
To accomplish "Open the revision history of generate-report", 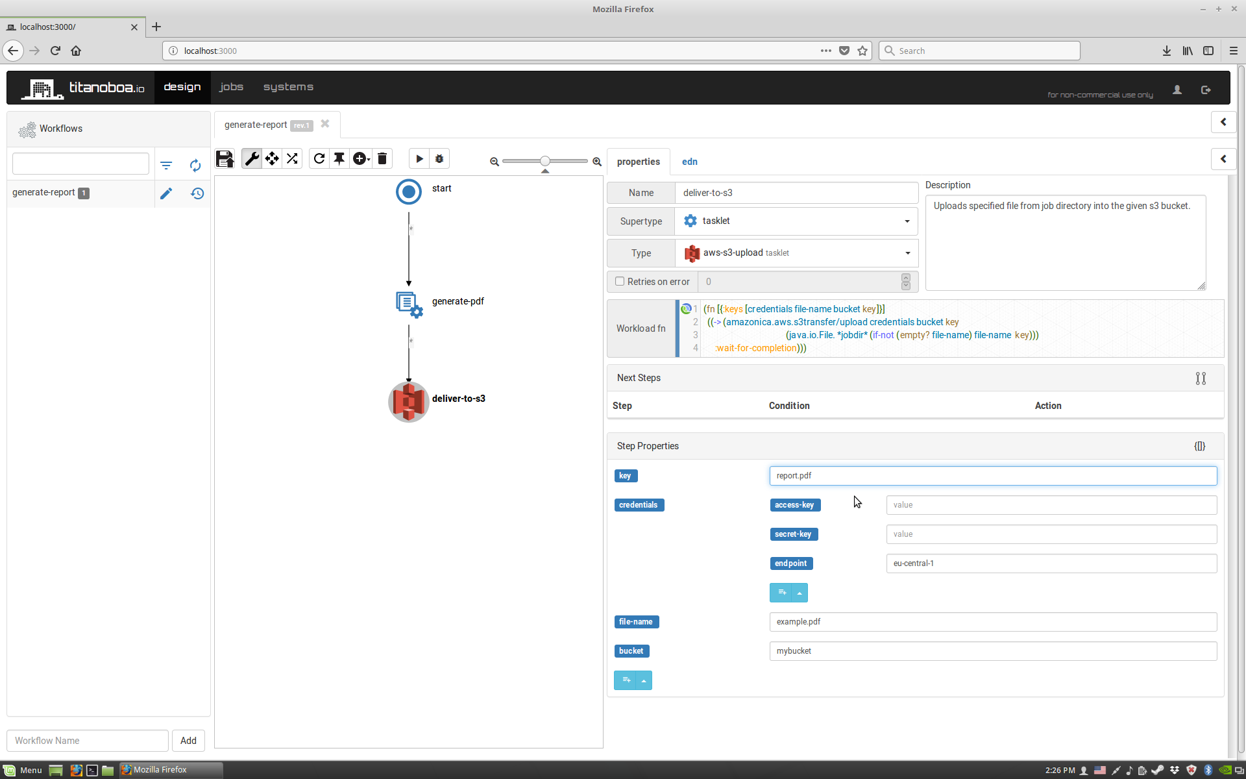I will point(197,193).
